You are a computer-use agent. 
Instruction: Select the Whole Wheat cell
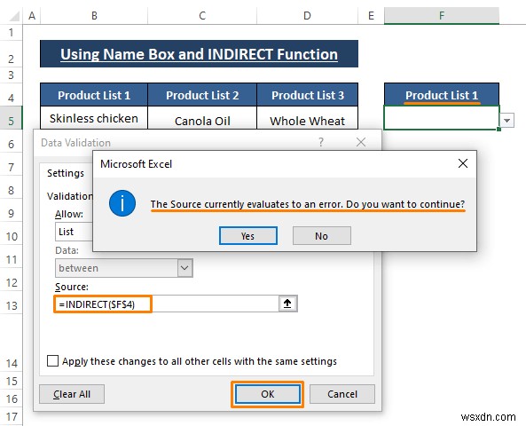[x=308, y=118]
